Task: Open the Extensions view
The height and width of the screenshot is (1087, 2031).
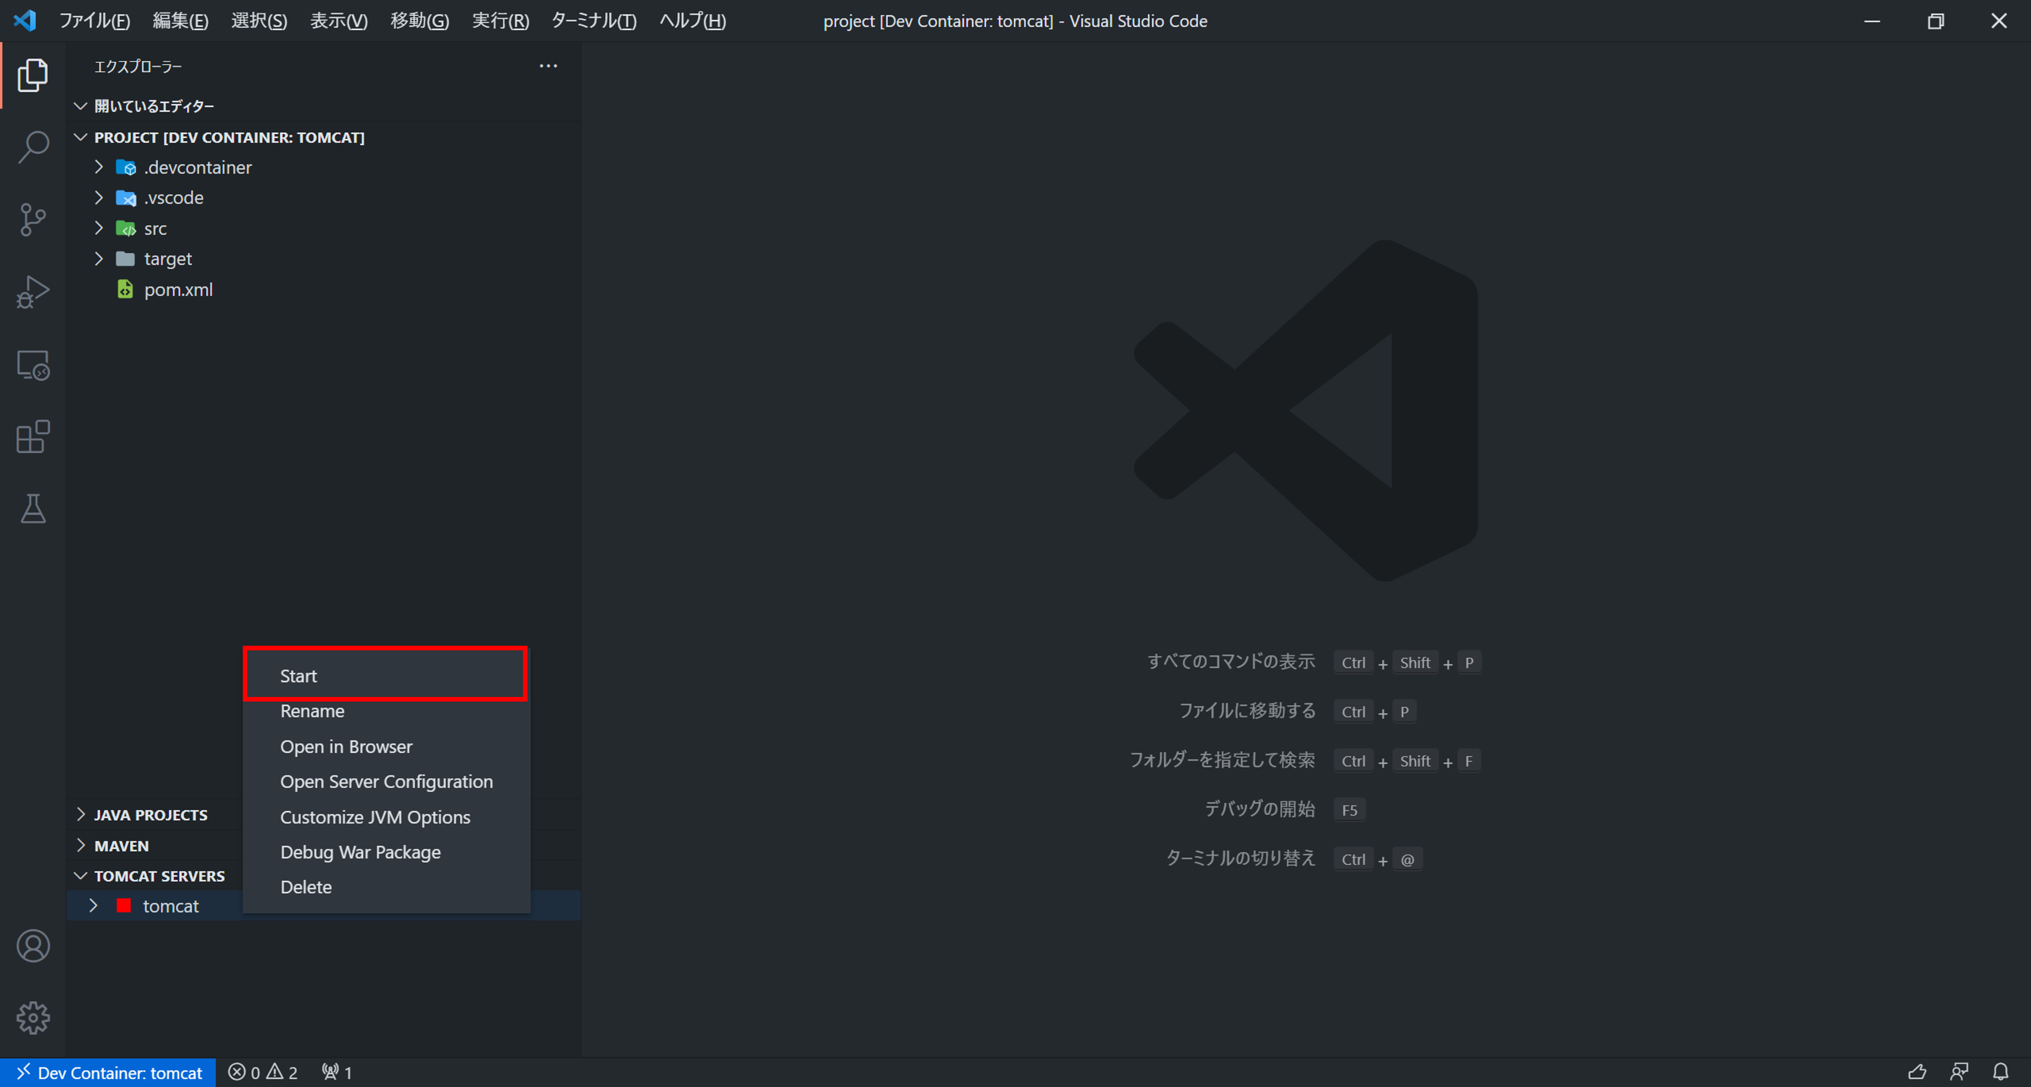Action: tap(33, 437)
